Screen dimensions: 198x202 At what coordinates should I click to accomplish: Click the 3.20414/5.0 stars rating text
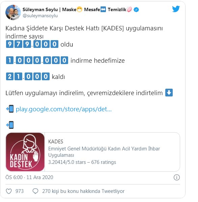[x=82, y=162]
